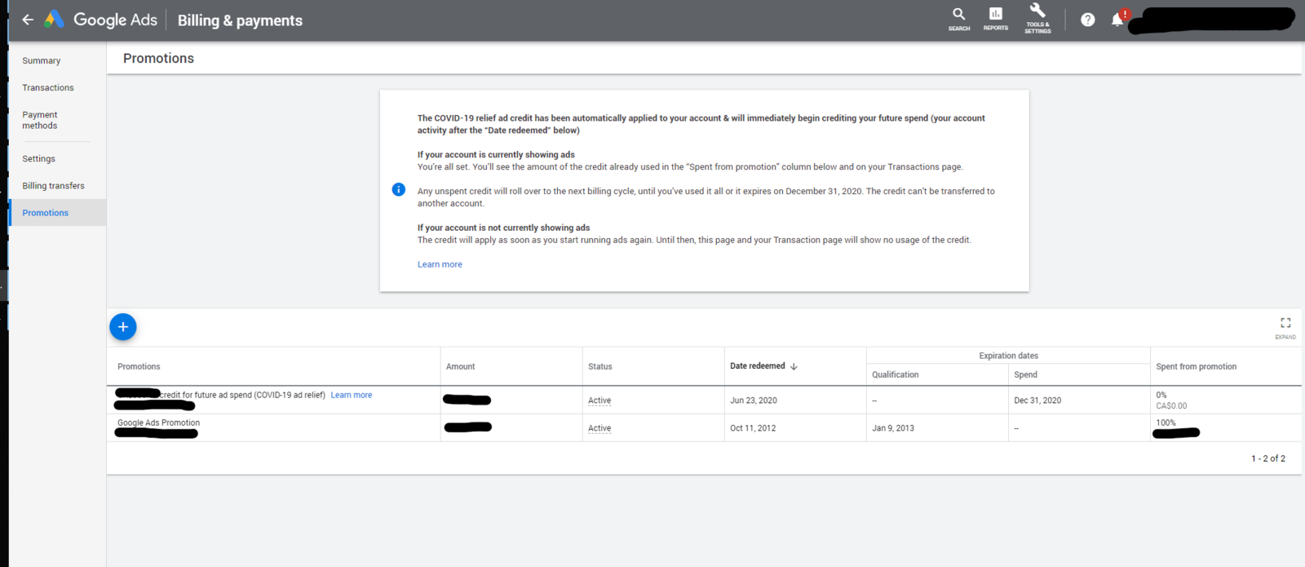Image resolution: width=1305 pixels, height=567 pixels.
Task: Open billing Settings in sidebar
Action: point(39,159)
